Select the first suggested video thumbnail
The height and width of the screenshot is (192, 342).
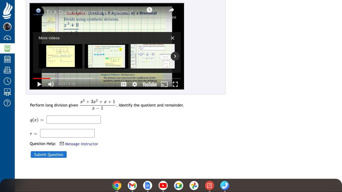[60, 56]
